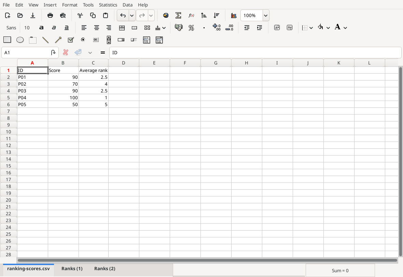
Task: Cut the selection with the scissors icon
Action: pos(80,15)
